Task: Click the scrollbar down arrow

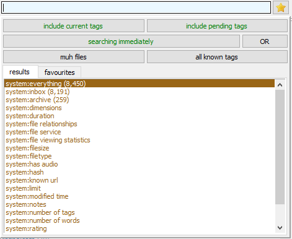Action: click(x=280, y=228)
